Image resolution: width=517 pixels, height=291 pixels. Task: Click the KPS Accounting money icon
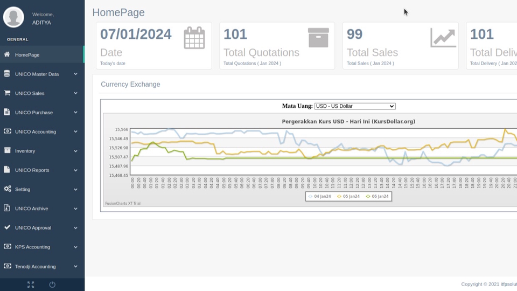7,246
